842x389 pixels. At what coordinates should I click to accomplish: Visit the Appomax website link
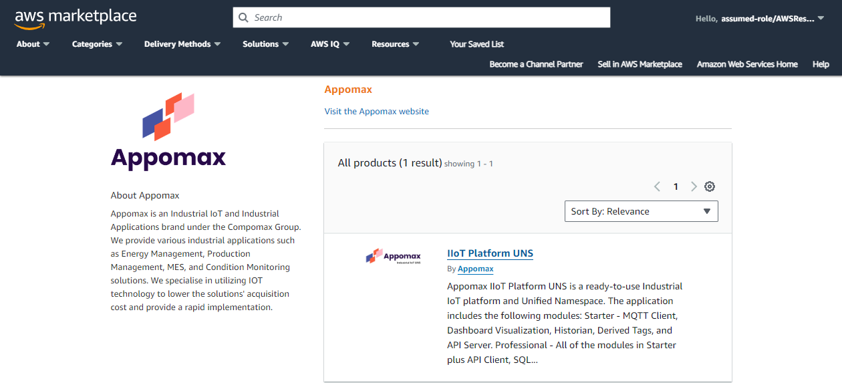(x=377, y=112)
